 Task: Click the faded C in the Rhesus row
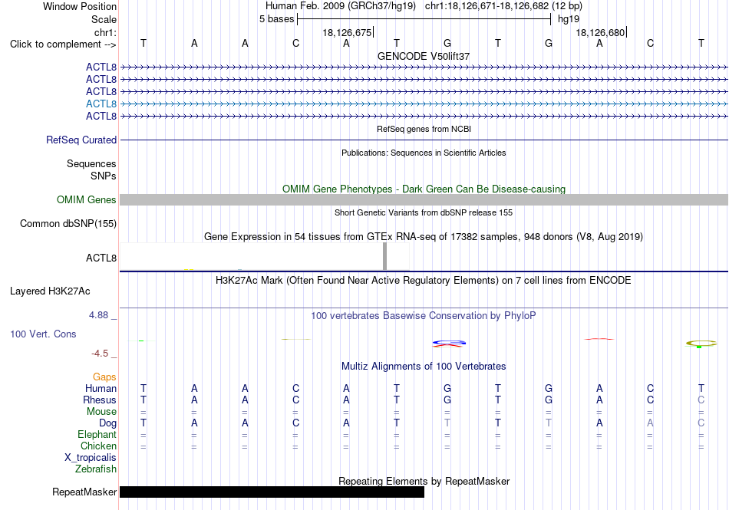pos(701,400)
